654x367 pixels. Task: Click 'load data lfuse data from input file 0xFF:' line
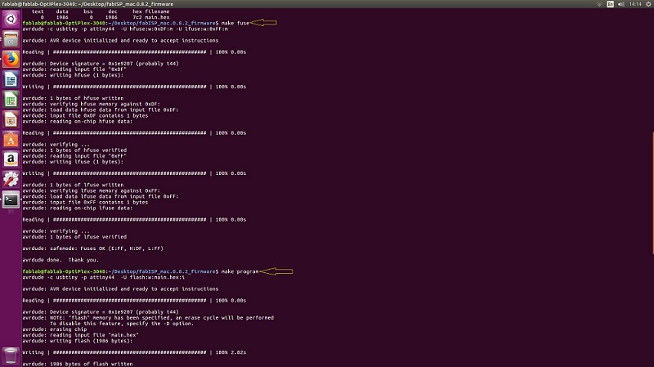click(101, 196)
